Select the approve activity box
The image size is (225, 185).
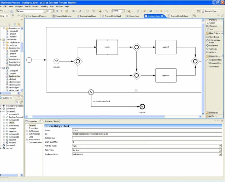pos(166,75)
